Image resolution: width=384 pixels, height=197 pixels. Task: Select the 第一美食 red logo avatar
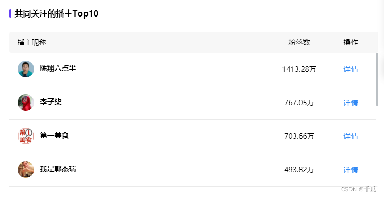26,136
